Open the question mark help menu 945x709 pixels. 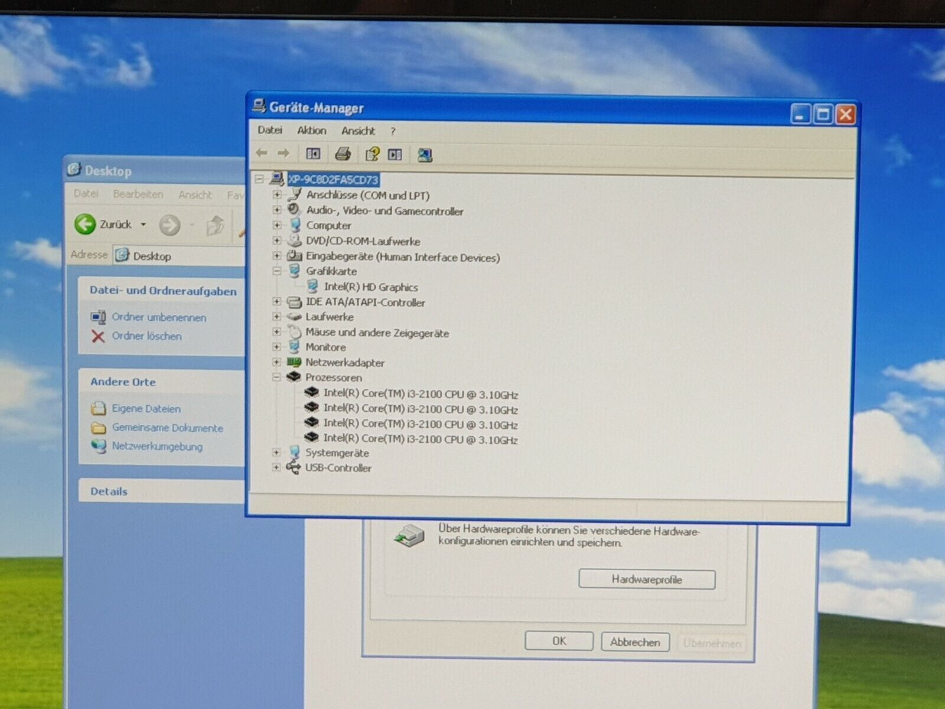[x=393, y=131]
